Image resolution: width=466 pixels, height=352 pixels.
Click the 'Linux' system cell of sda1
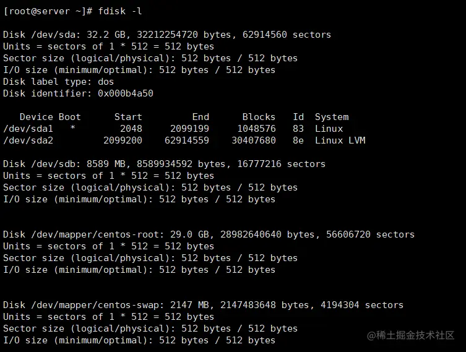coord(329,129)
